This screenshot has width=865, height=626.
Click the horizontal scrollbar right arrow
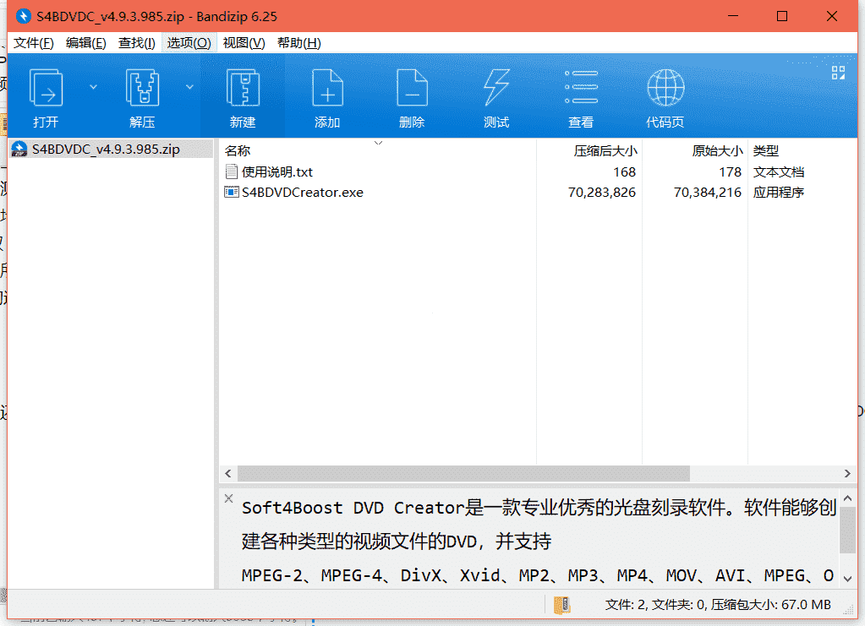tap(847, 473)
